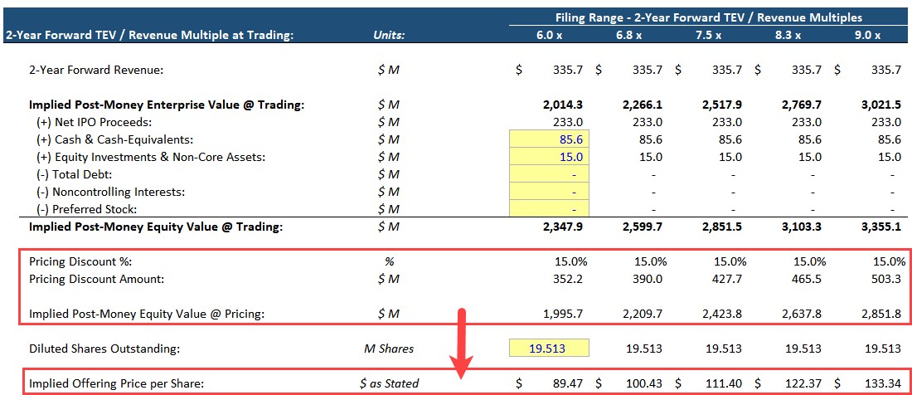This screenshot has height=395, width=912.
Task: Select the Pricing Discount Amount label
Action: click(x=96, y=279)
